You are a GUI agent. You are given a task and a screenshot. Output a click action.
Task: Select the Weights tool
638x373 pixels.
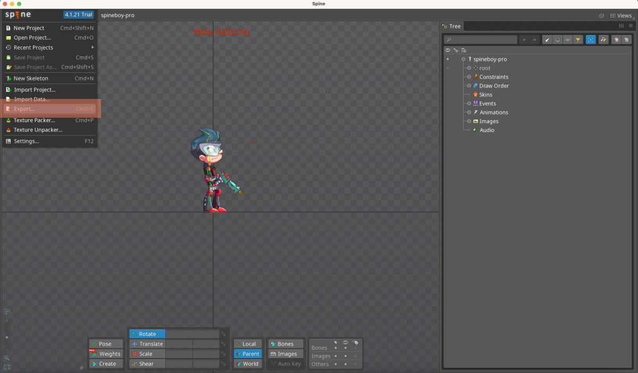(105, 354)
